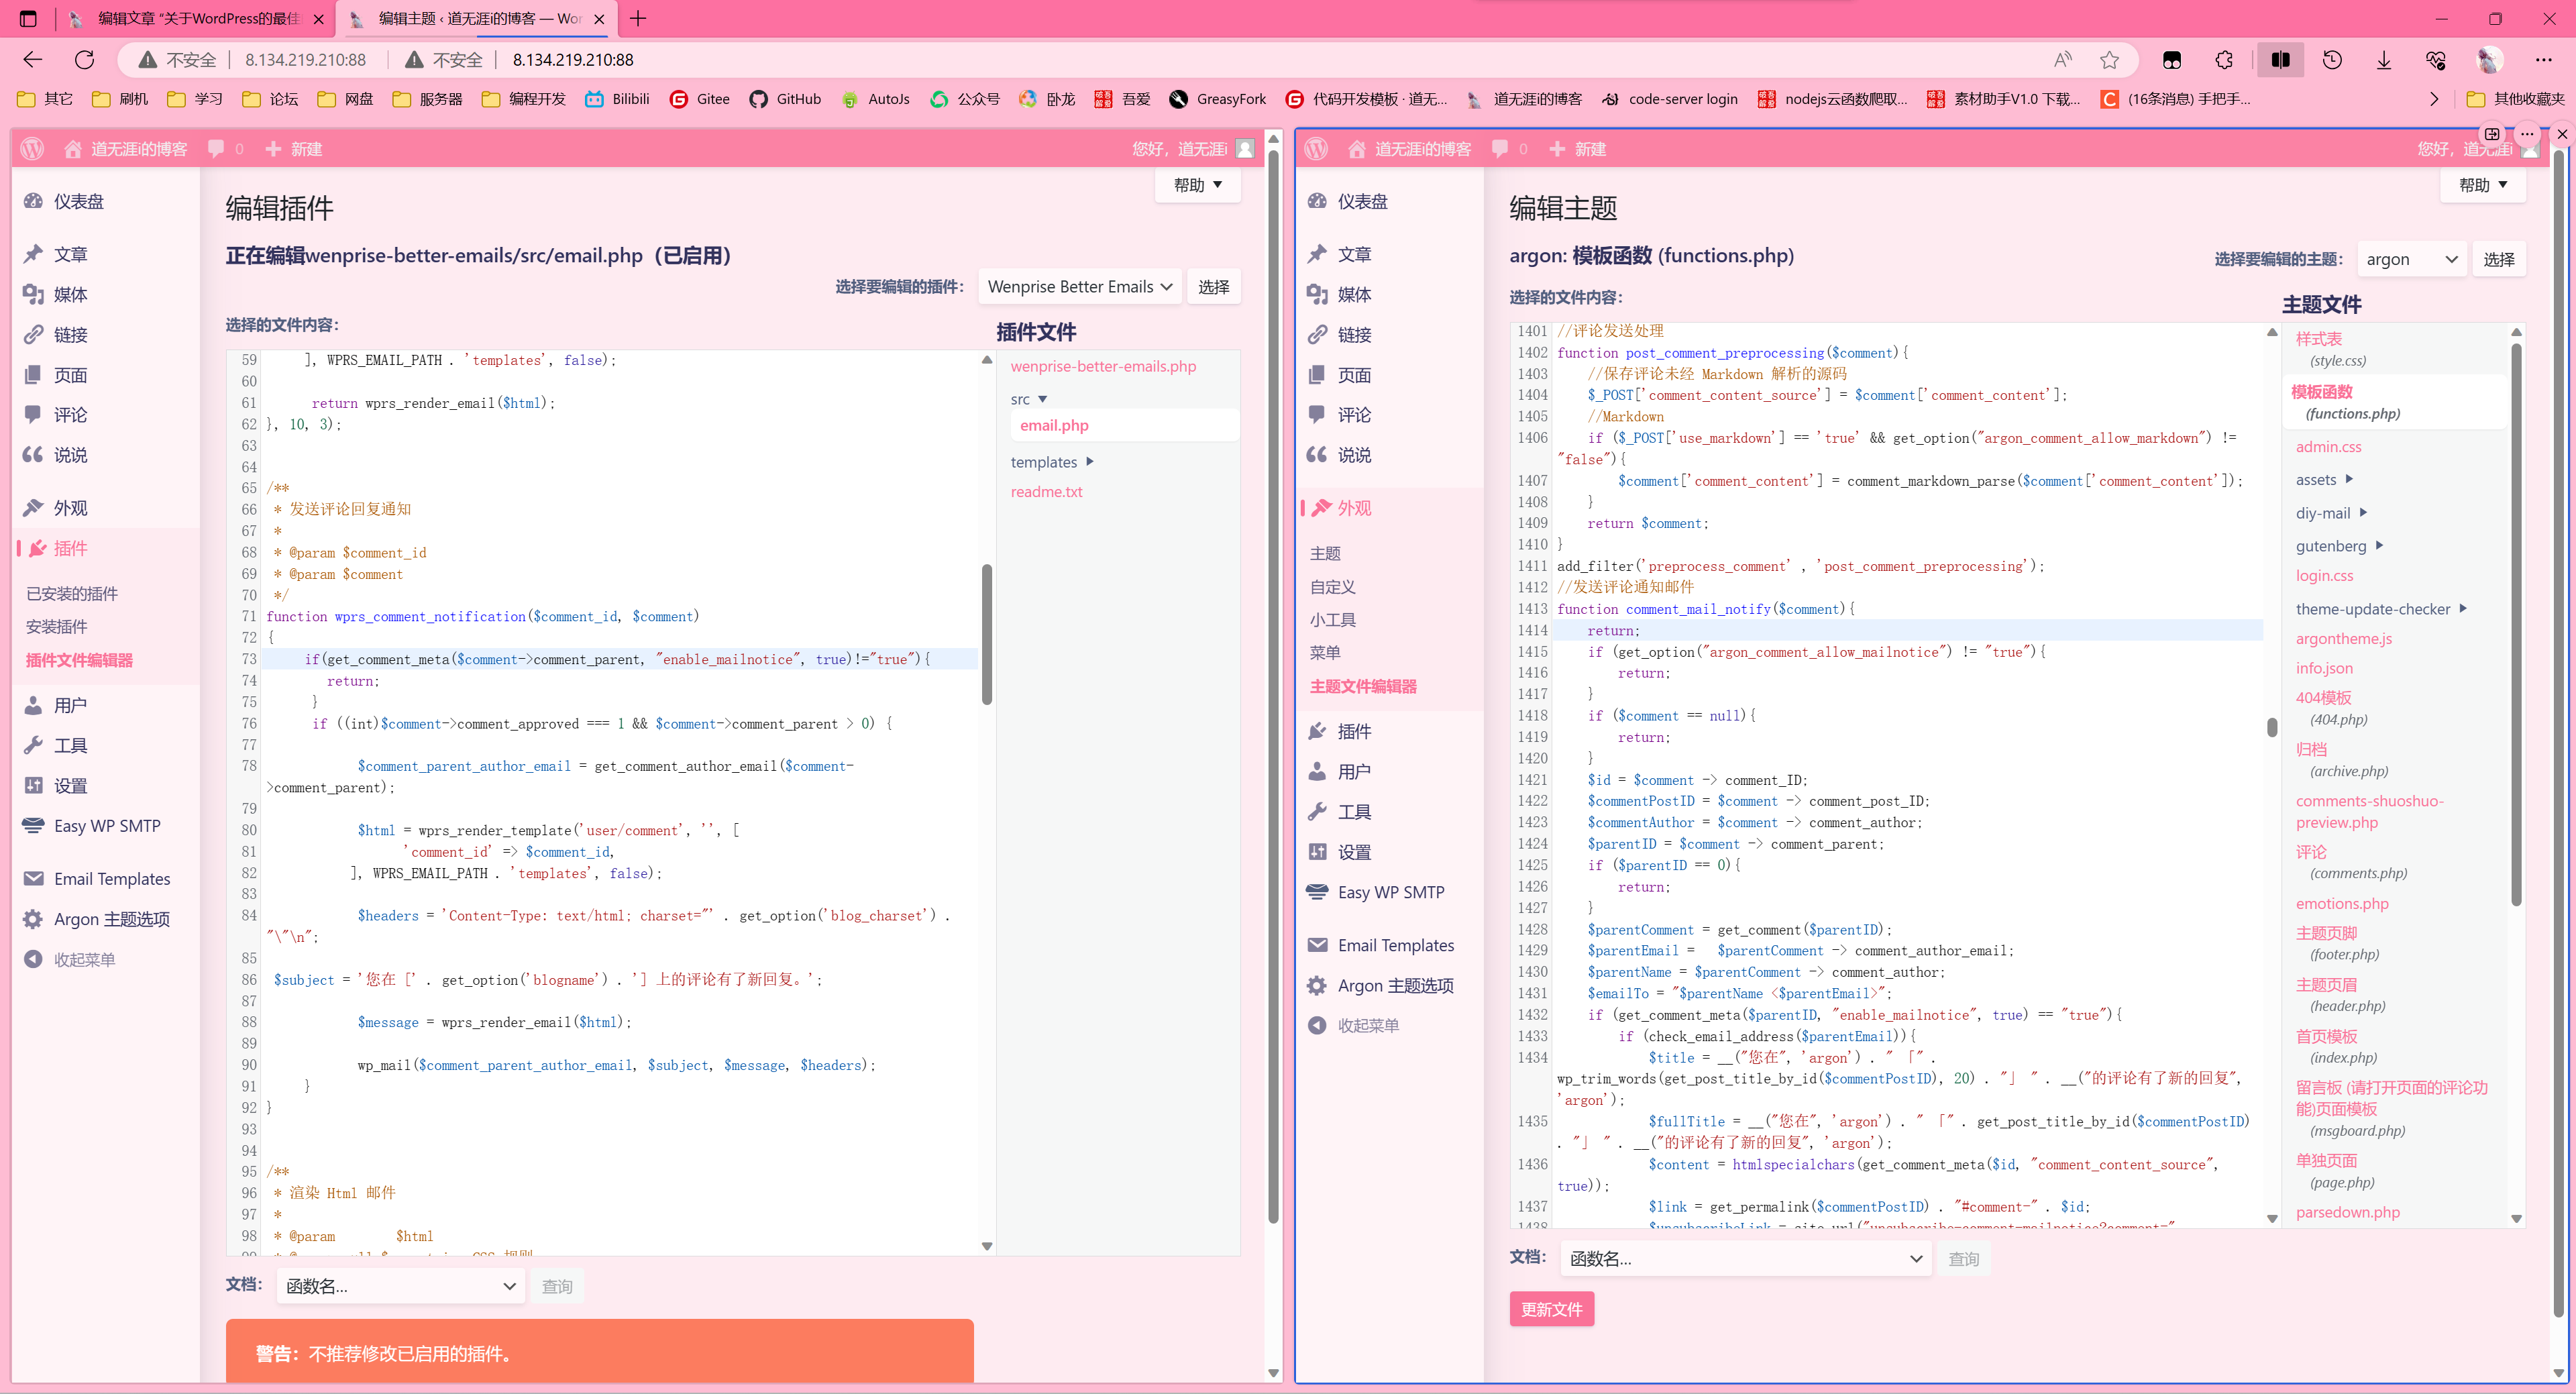Open Easy WP SMTP in right pane sidebar

click(x=1390, y=892)
